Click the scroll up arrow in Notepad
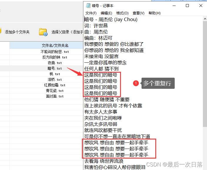This screenshot has width=207, height=170. click(x=205, y=19)
